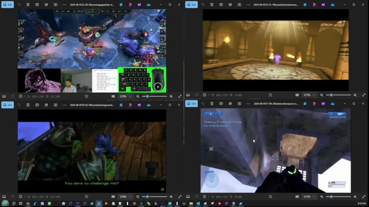Click Edit in halobxrallweapons window
This screenshot has height=207, width=369.
pos(191,103)
